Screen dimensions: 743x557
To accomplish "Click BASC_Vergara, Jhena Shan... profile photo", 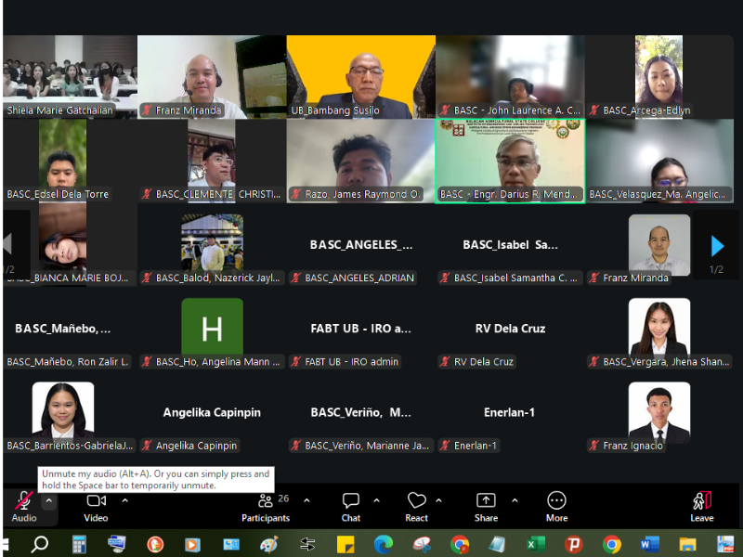I will pyautogui.click(x=659, y=328).
